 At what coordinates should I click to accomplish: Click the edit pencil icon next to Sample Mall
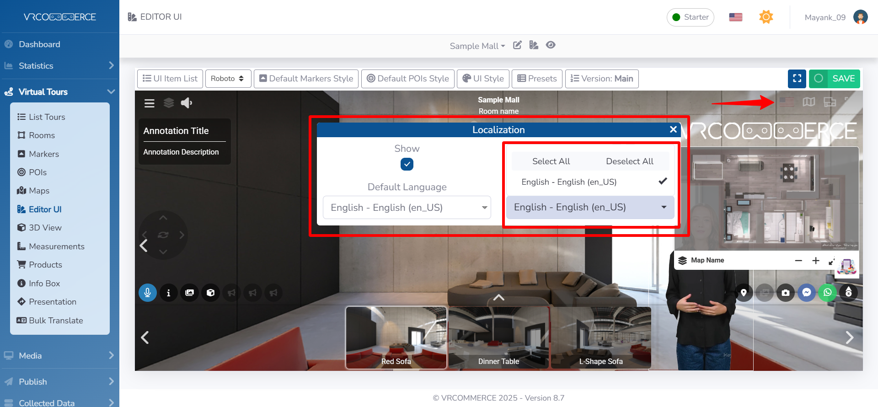(517, 45)
